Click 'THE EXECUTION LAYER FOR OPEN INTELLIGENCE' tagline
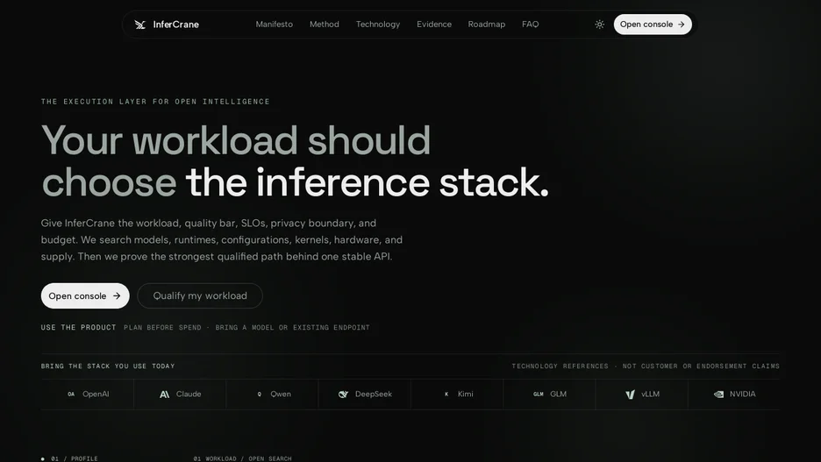This screenshot has height=462, width=821. click(155, 102)
